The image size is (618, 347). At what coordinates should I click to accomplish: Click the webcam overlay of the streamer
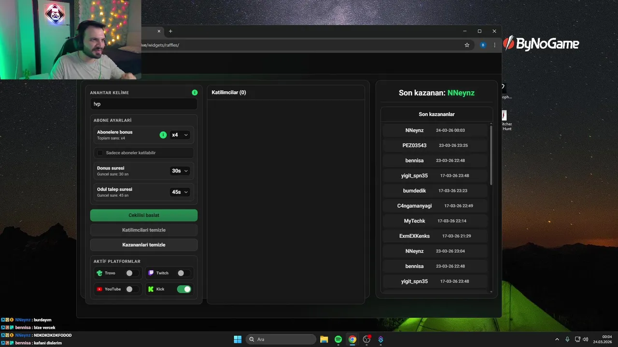point(70,40)
